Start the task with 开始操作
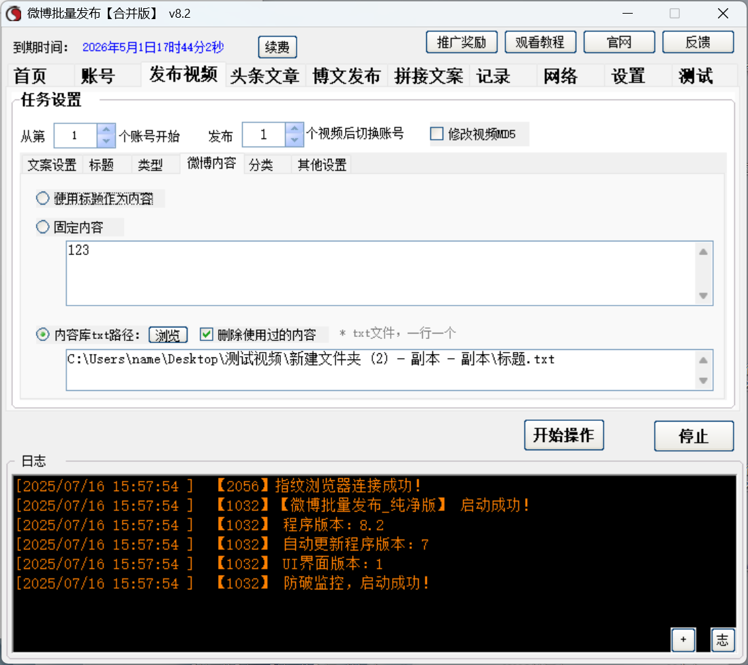This screenshot has height=665, width=748. 564,435
